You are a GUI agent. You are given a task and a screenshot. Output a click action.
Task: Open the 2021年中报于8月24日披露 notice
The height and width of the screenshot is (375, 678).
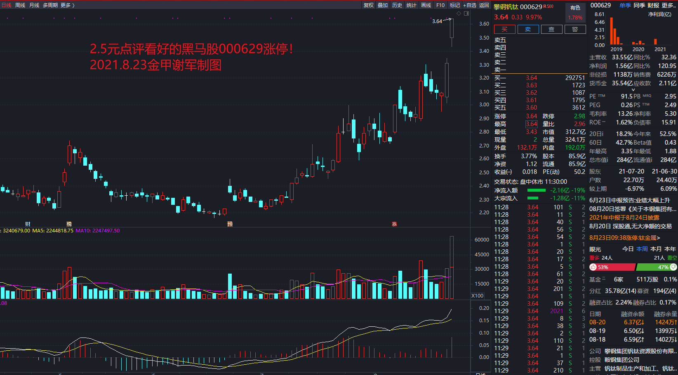coord(624,218)
